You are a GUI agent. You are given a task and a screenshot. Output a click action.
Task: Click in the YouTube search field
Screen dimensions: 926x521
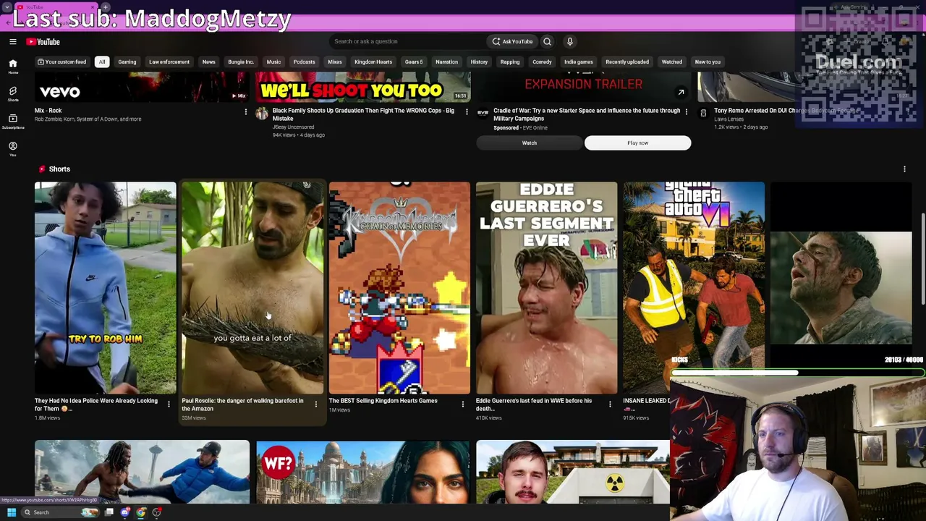click(409, 41)
